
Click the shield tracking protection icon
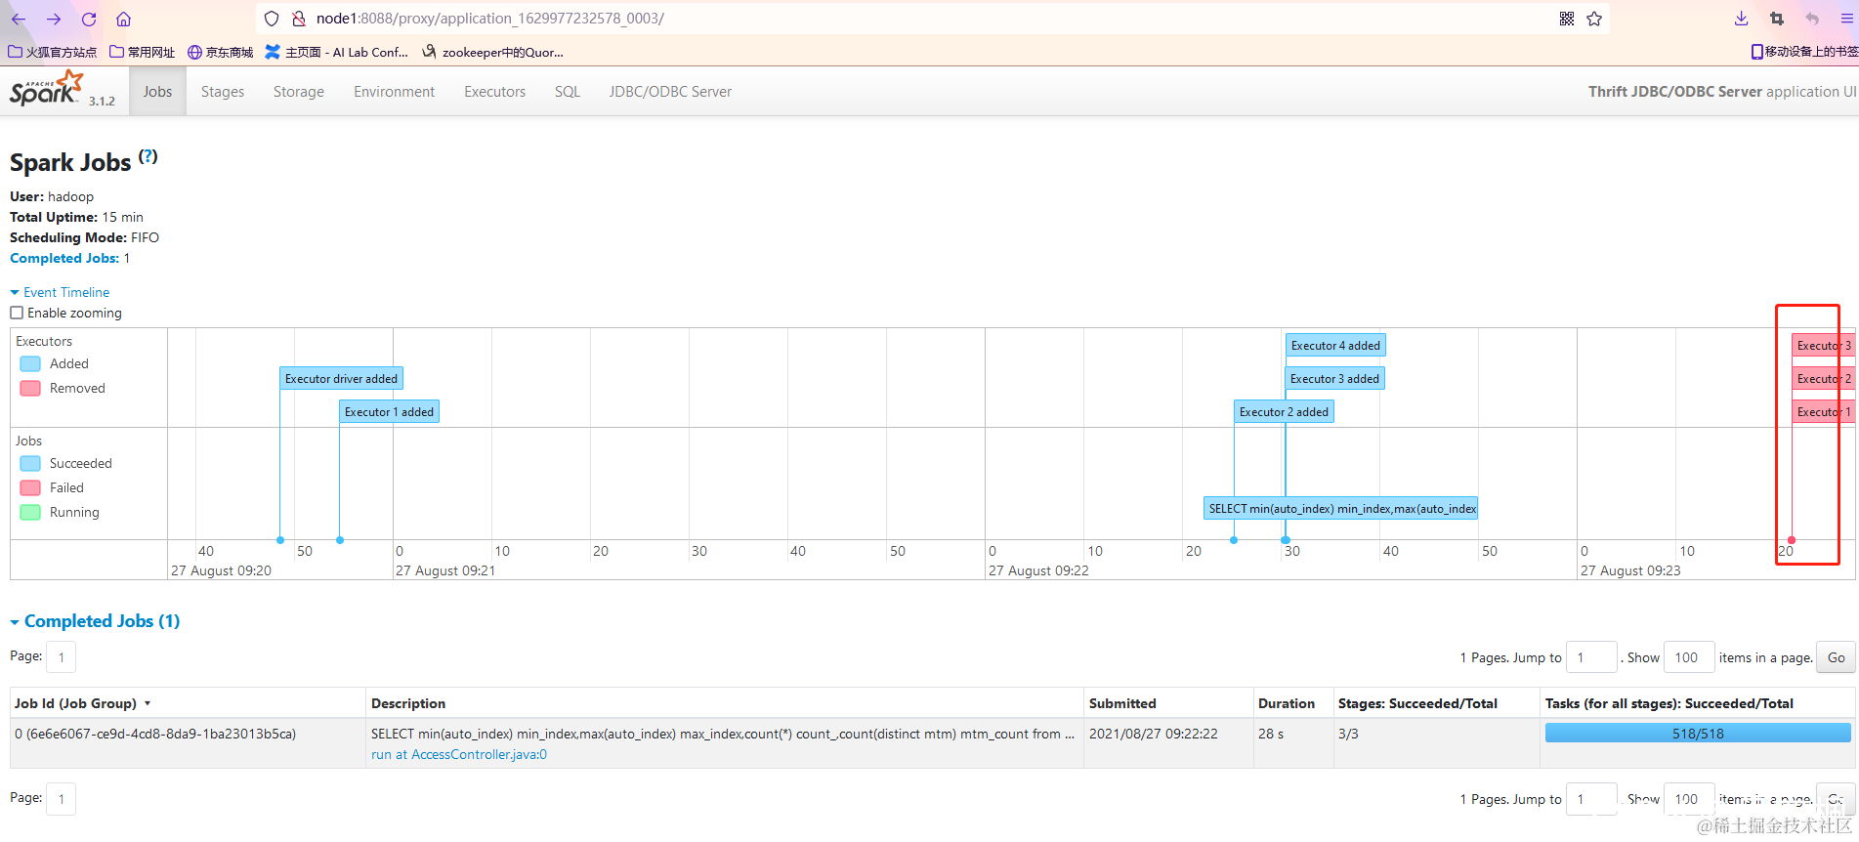(273, 19)
